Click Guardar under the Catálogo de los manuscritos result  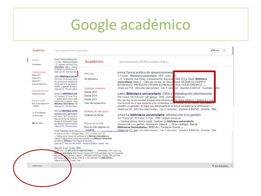(101, 143)
